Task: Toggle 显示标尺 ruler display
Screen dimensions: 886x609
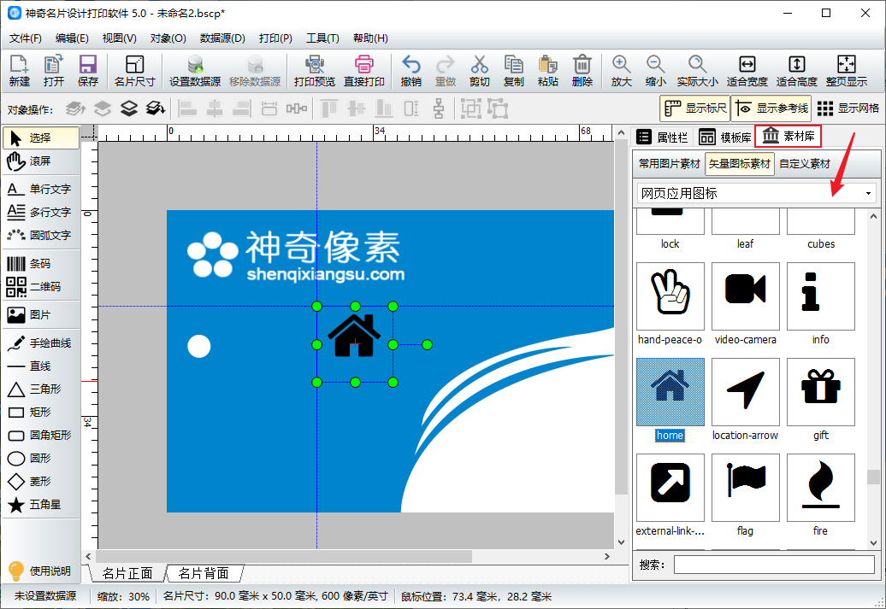Action: click(x=695, y=108)
